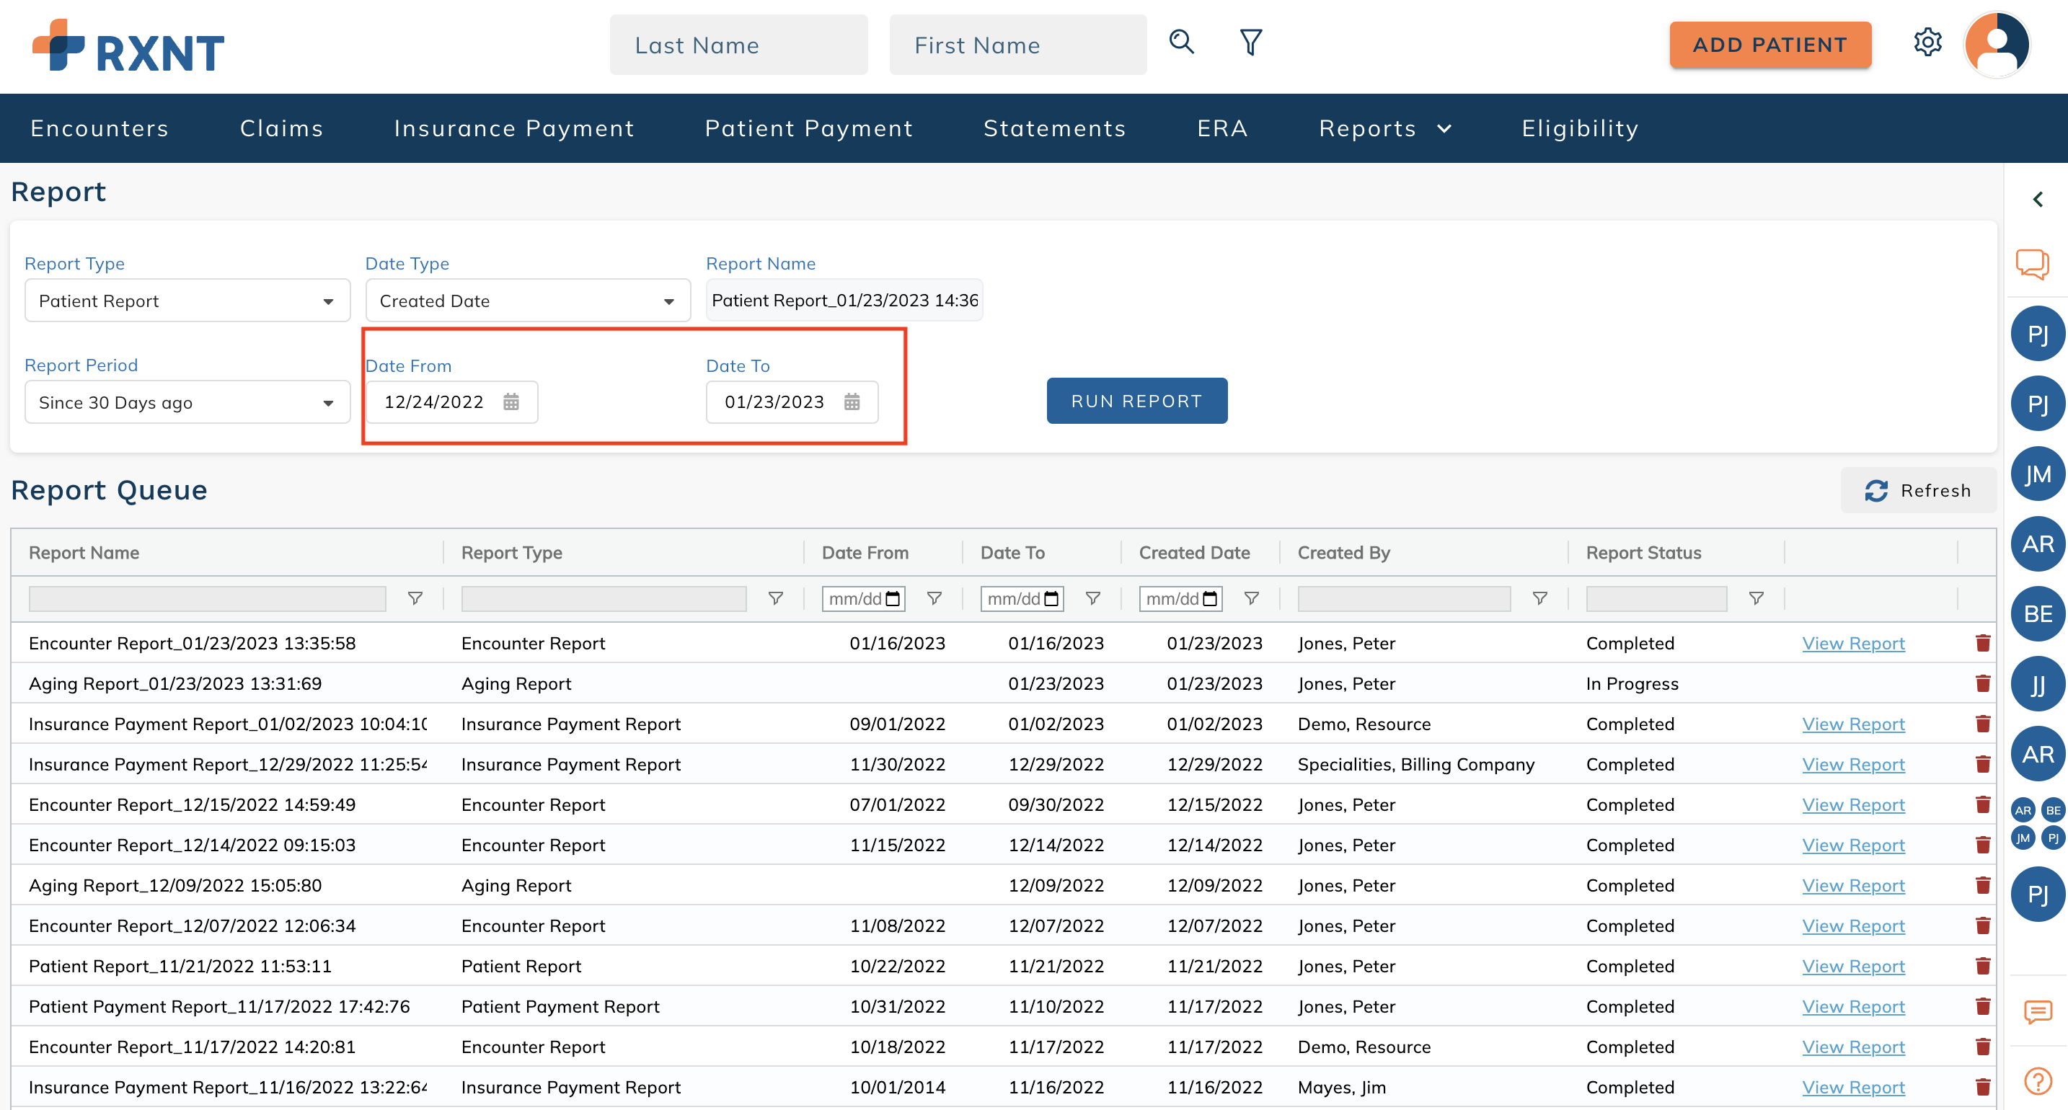The width and height of the screenshot is (2068, 1110).
Task: Open ERA in navigation
Action: click(1222, 128)
